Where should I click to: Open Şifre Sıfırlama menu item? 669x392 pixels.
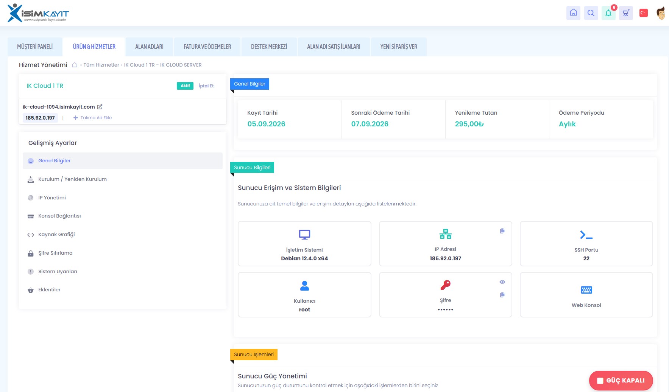coord(123,253)
